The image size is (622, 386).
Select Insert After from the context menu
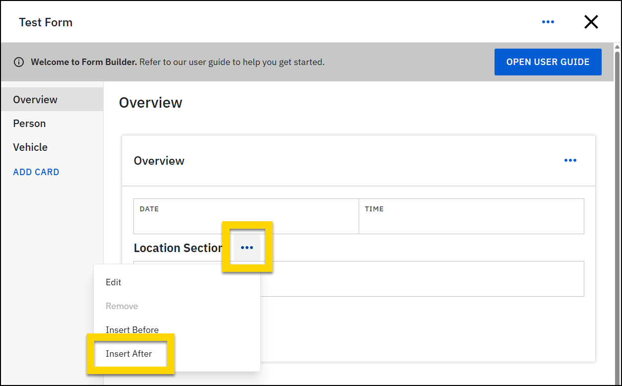coord(128,354)
